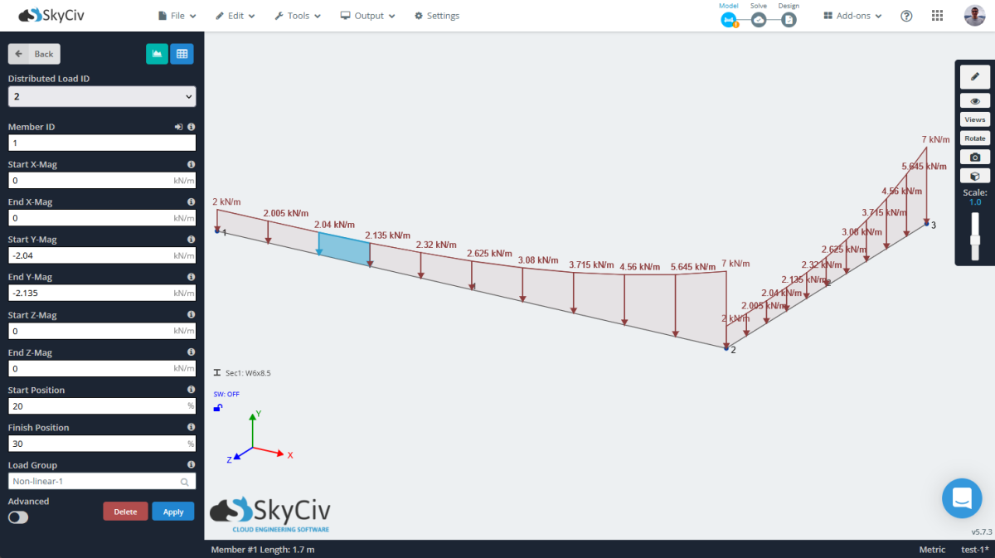Click the Design stage document icon
The height and width of the screenshot is (558, 995).
pyautogui.click(x=789, y=19)
